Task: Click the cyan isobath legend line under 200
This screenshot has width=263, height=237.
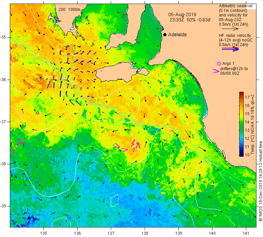Action: 63,13
